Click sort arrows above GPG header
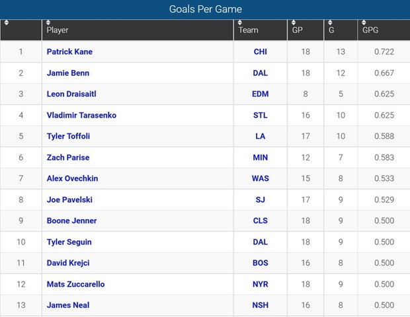The height and width of the screenshot is (317, 410). pos(364,23)
